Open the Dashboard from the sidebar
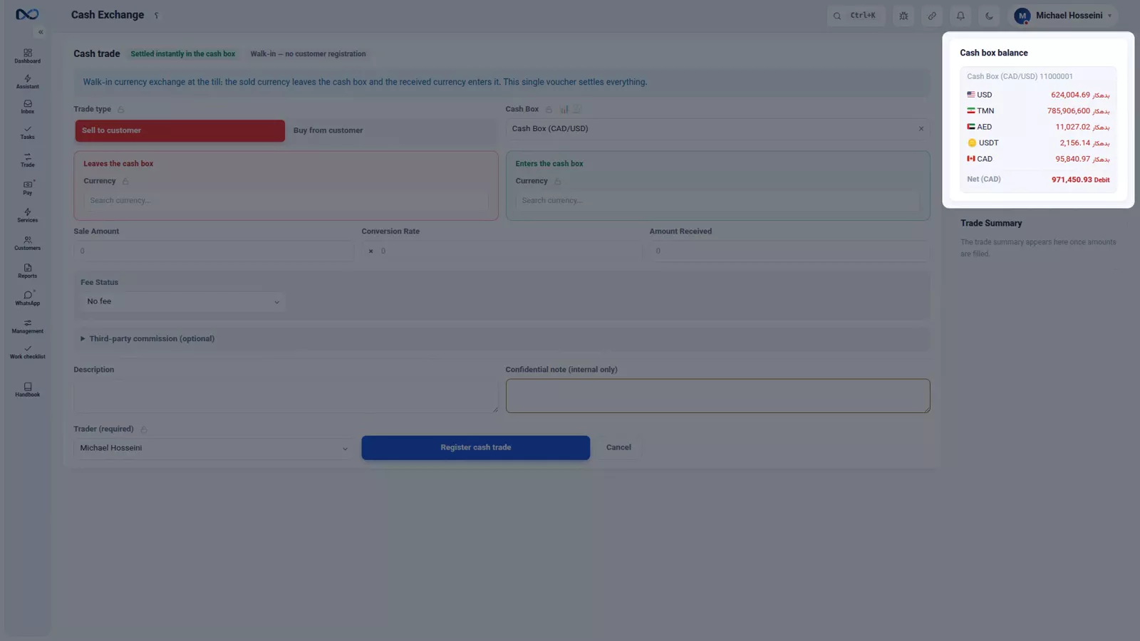 coord(27,56)
